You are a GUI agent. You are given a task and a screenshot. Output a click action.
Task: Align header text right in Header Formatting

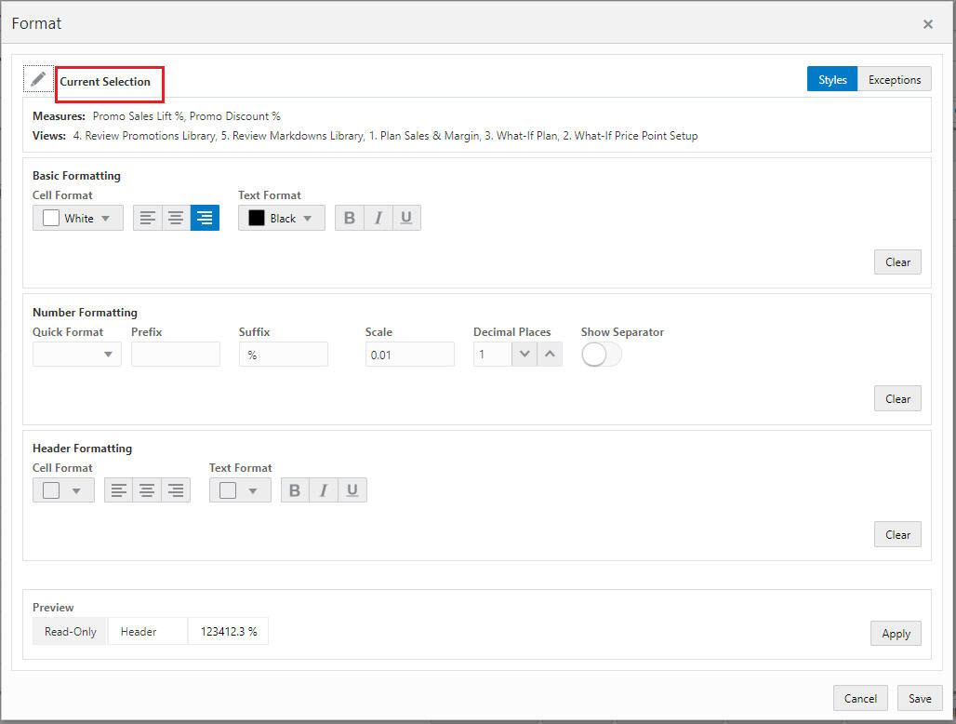point(176,489)
